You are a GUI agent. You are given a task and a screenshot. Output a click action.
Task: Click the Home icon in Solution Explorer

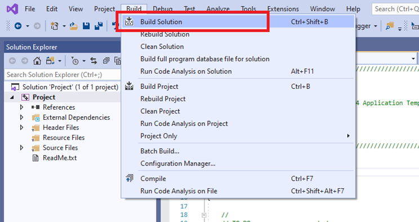[x=37, y=61]
